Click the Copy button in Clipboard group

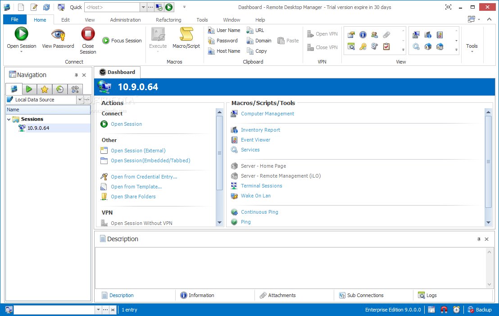click(x=257, y=51)
